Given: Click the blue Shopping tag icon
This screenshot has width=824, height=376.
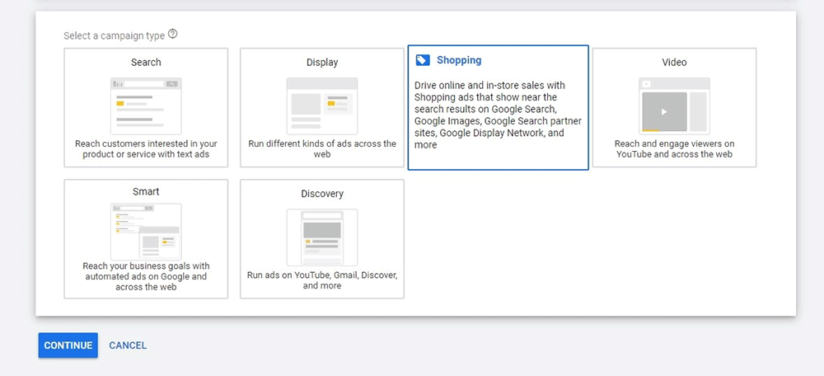Looking at the screenshot, I should coord(423,60).
